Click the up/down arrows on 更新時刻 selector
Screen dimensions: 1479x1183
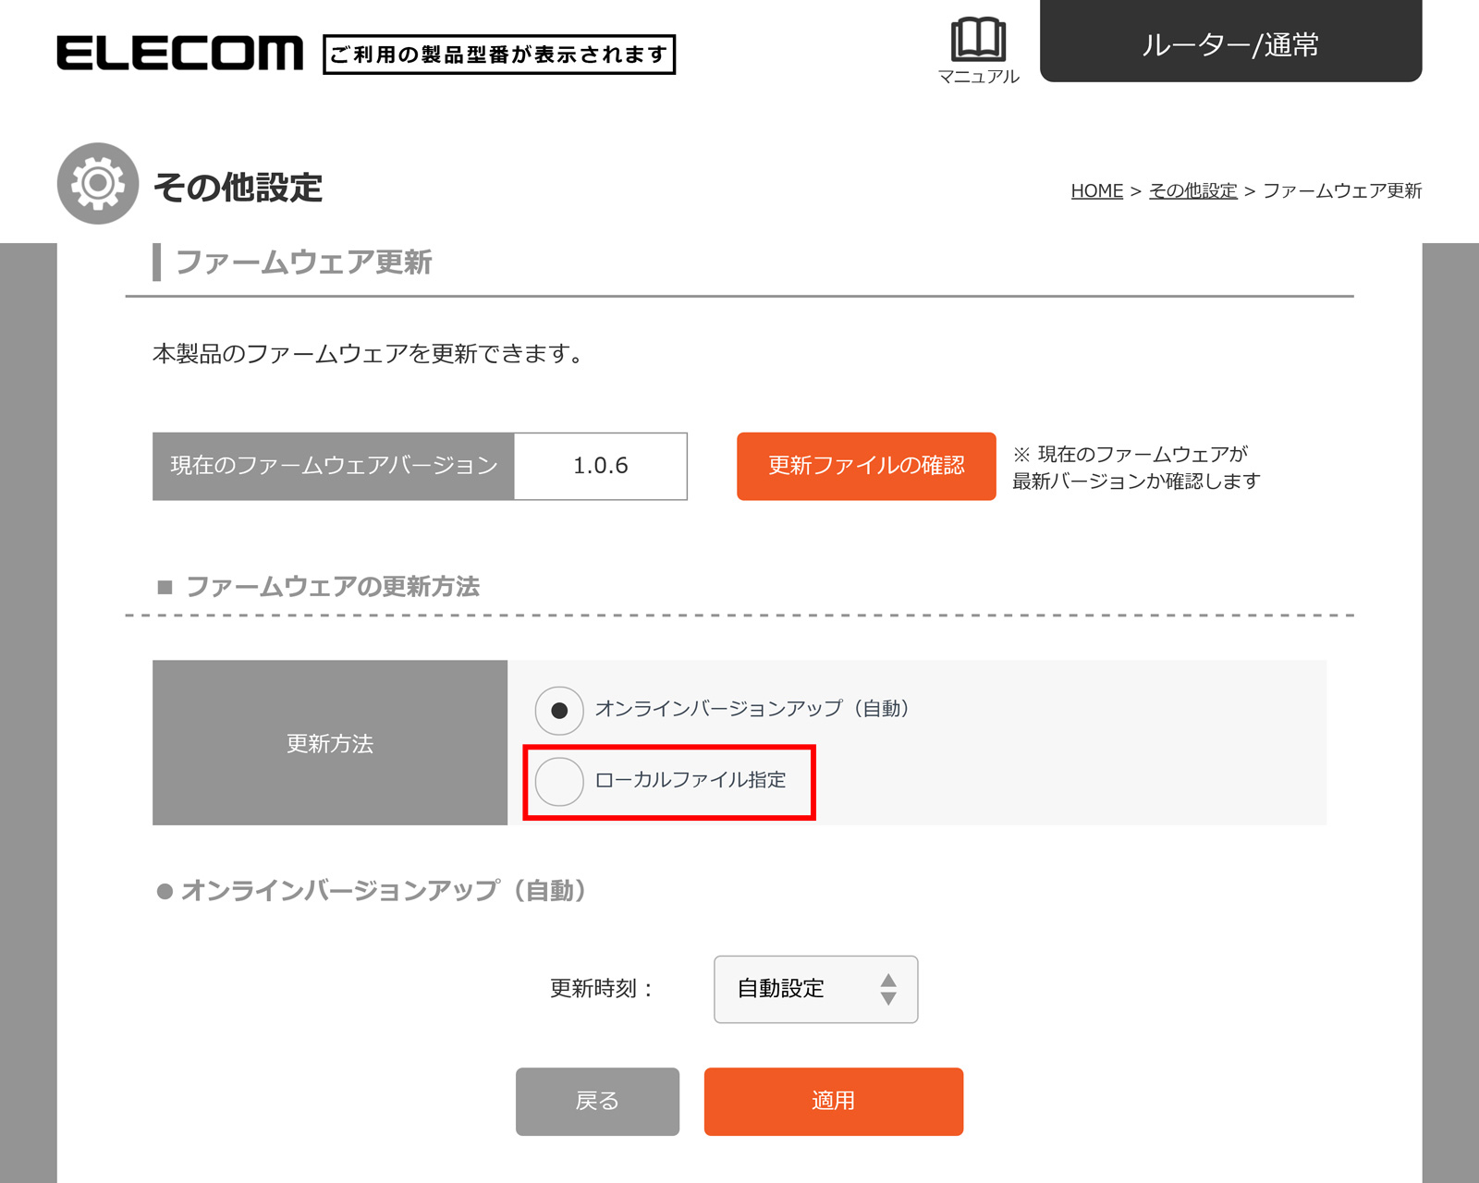888,989
